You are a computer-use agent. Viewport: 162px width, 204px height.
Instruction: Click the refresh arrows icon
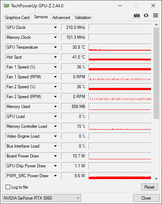[x=146, y=15]
